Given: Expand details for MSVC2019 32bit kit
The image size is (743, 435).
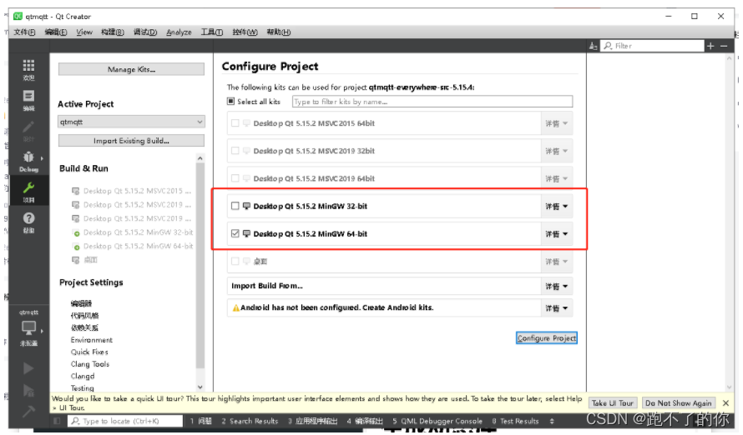Looking at the screenshot, I should [x=556, y=152].
